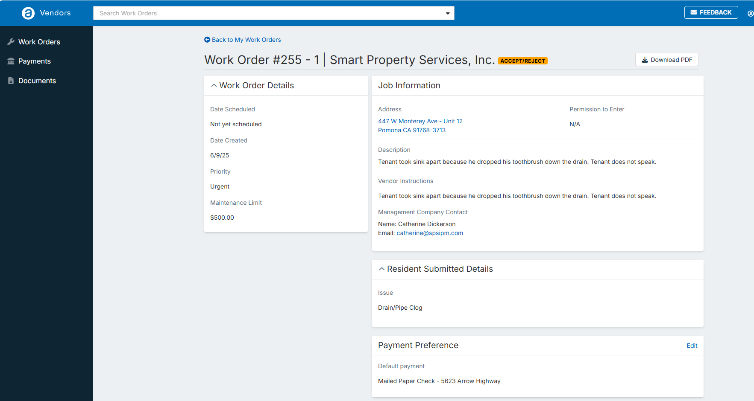
Task: Click the 'Drain/Pipe Clog' issue text
Action: pyautogui.click(x=400, y=308)
